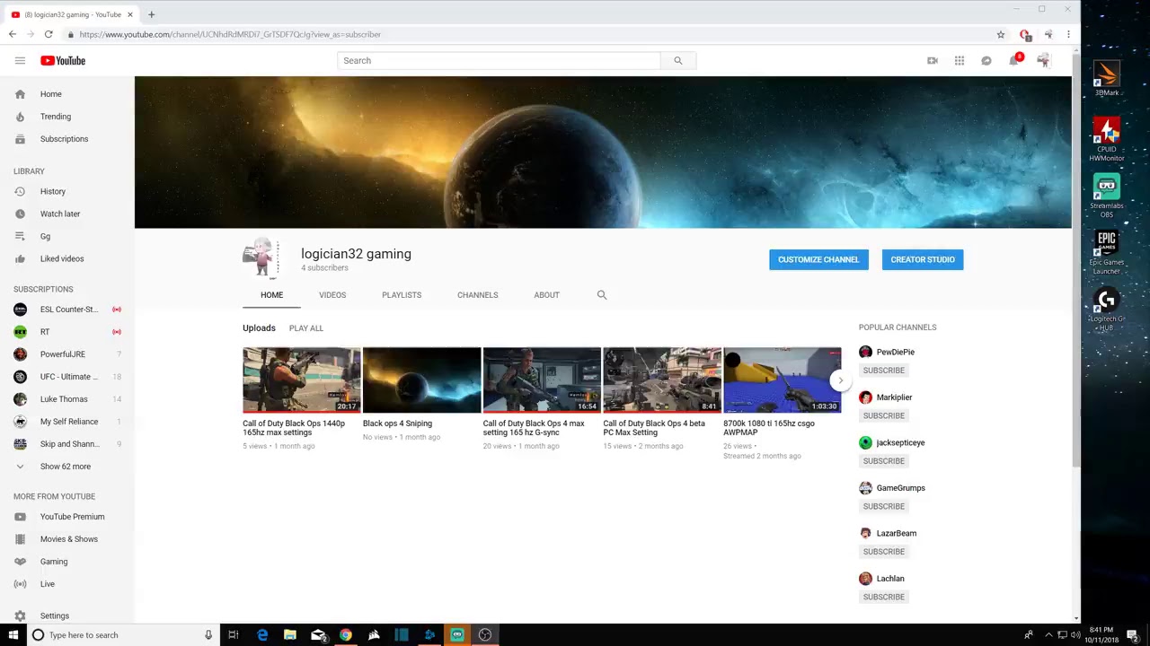This screenshot has width=1150, height=646.
Task: Click the YouTube search input field
Action: (500, 60)
